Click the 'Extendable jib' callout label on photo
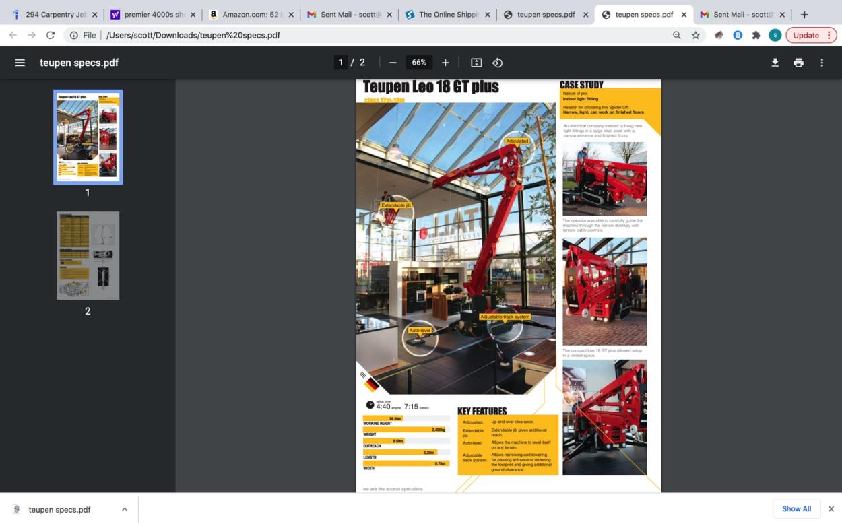The width and height of the screenshot is (842, 526). (x=395, y=205)
